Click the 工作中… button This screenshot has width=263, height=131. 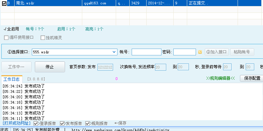16,67
